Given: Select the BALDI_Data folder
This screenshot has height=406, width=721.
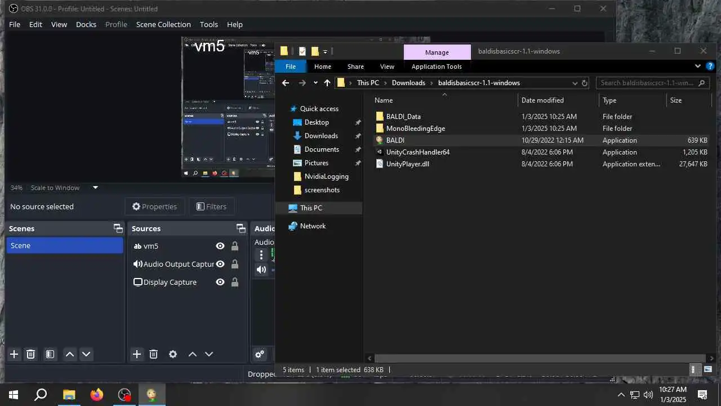Looking at the screenshot, I should click(x=403, y=117).
